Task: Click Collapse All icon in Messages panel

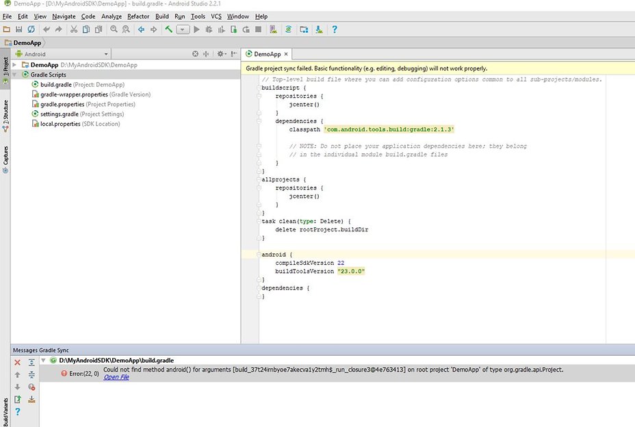Action: click(x=31, y=375)
